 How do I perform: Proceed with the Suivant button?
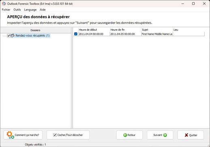[160, 135]
